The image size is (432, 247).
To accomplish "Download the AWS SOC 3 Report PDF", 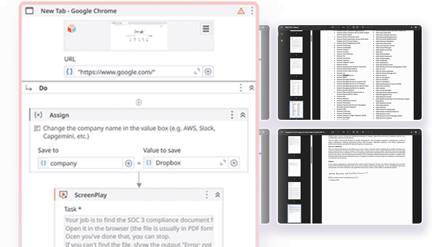I will [412, 27].
